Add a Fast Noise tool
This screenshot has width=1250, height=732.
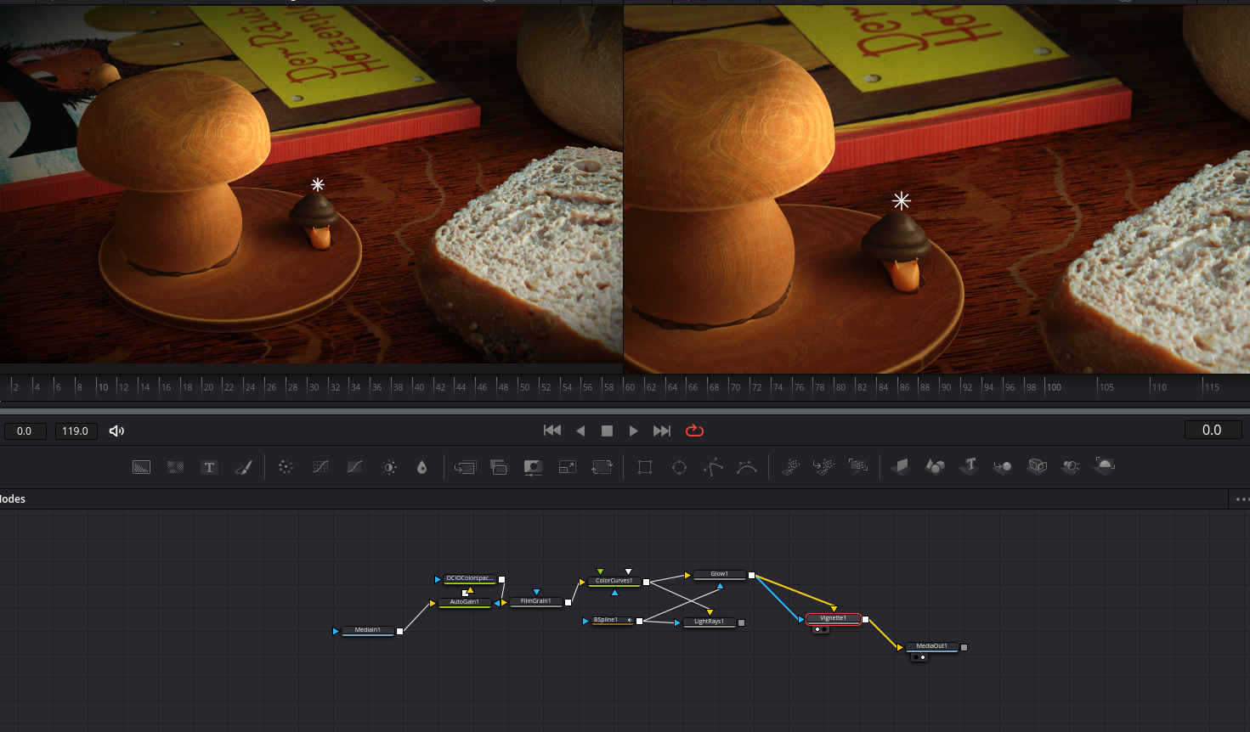click(175, 467)
